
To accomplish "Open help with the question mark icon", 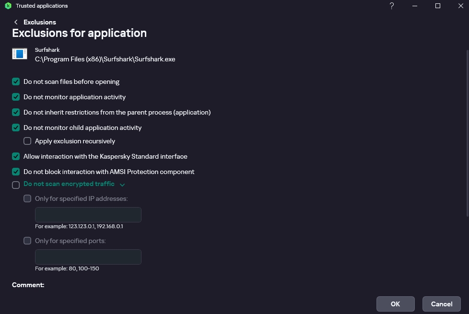I will coord(392,6).
